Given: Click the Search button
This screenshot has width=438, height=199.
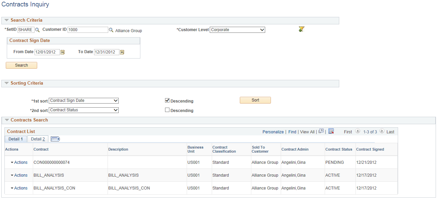Looking at the screenshot, I should coord(21,65).
